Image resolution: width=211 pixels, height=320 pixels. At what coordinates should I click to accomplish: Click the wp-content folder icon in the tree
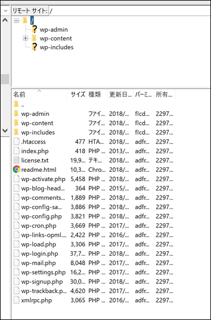click(x=34, y=38)
